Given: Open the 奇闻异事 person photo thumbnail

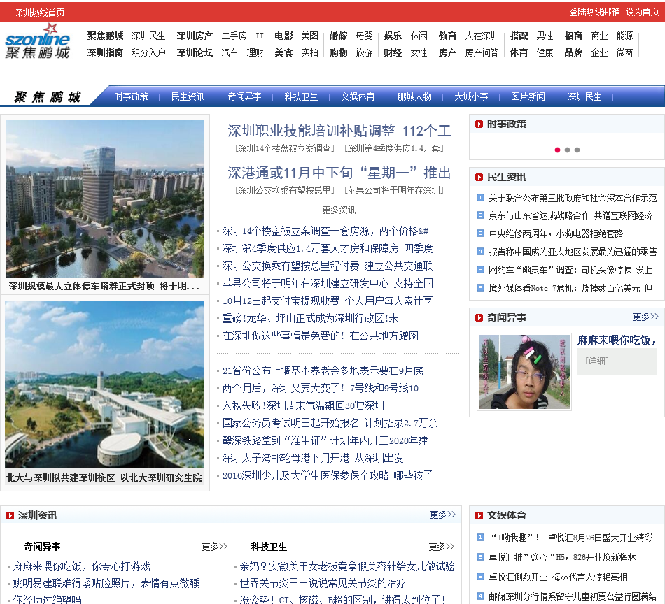Looking at the screenshot, I should [x=524, y=371].
